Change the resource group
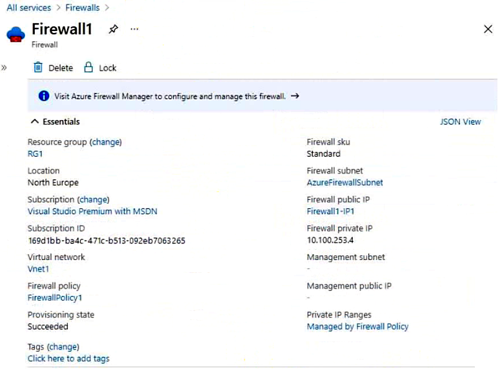Viewport: 500px width, 371px height. [106, 142]
